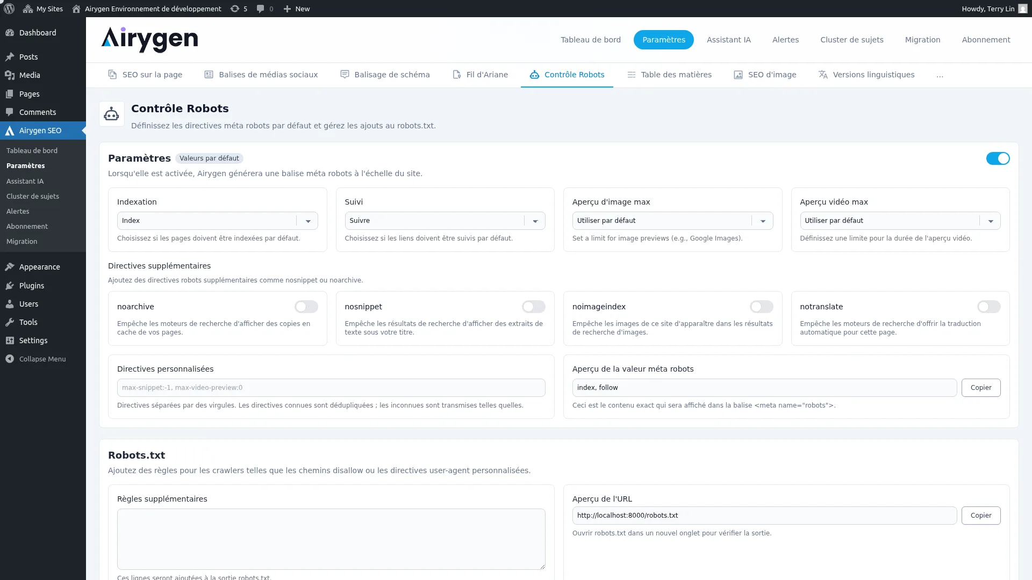1032x580 pixels.
Task: Go to the Alertes top tab
Action: 786,40
